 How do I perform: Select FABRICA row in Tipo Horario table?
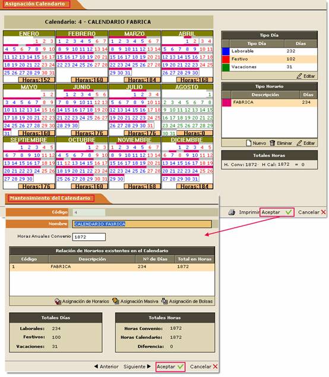coord(270,102)
